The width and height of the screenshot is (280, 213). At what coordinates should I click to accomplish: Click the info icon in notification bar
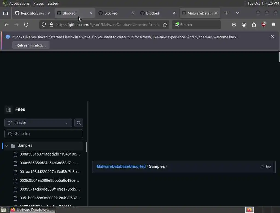click(8, 37)
